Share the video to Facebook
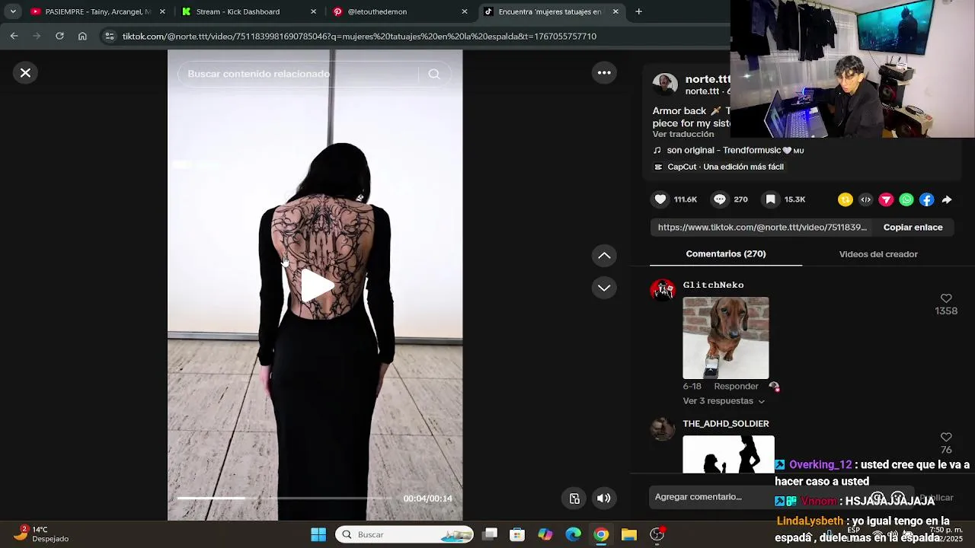The image size is (975, 548). 926,199
